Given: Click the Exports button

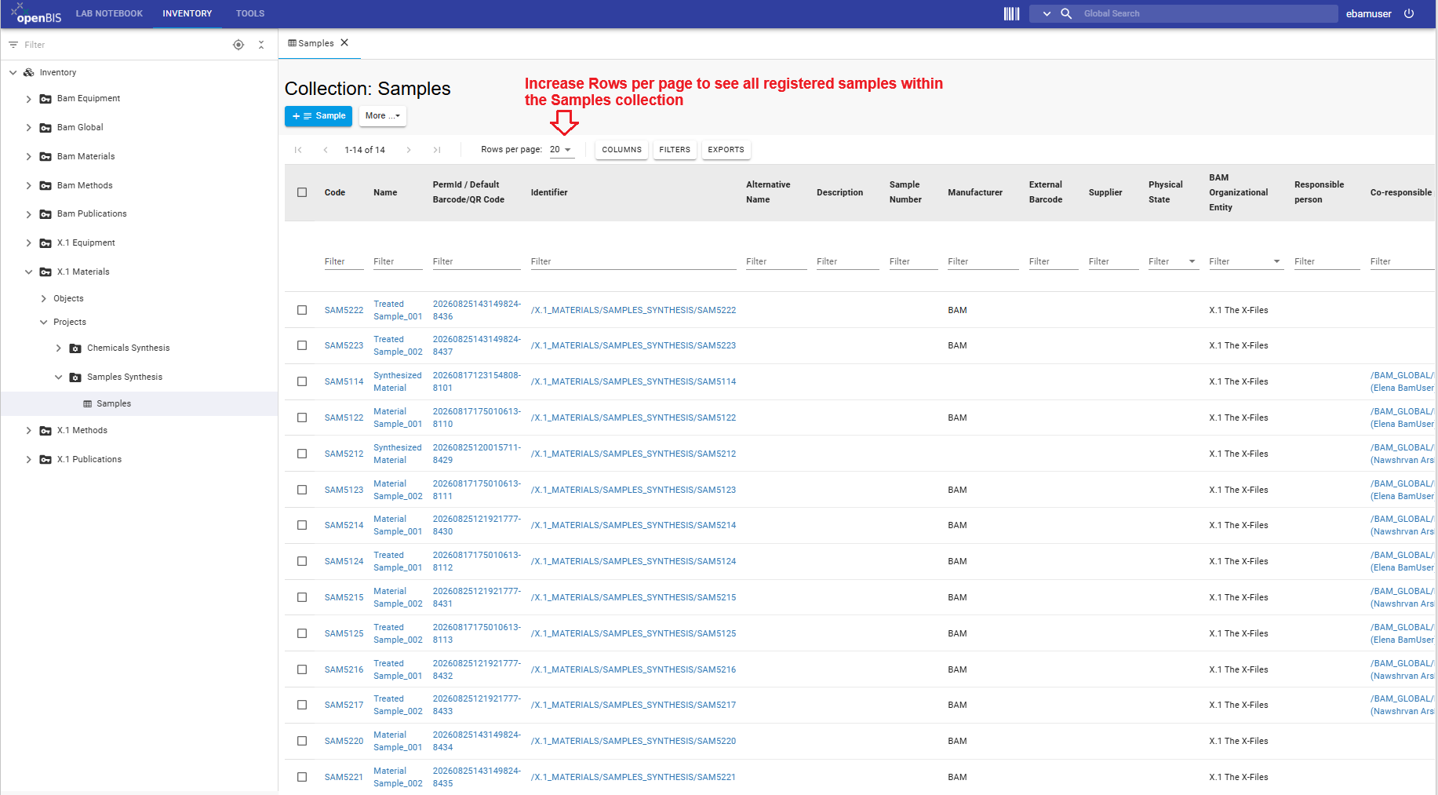Looking at the screenshot, I should pyautogui.click(x=726, y=150).
